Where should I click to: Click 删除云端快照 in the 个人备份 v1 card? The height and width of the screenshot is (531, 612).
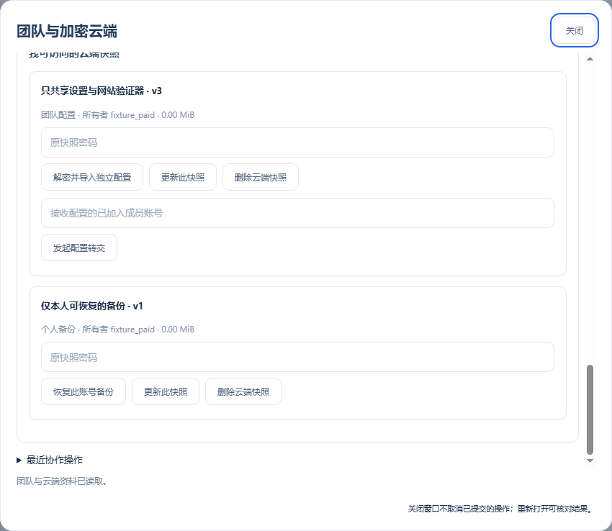point(243,391)
